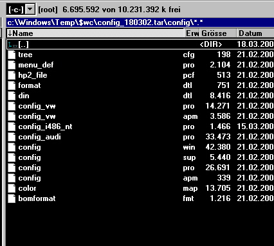Sort files by the Name column header
This screenshot has height=246, width=274.
point(95,33)
